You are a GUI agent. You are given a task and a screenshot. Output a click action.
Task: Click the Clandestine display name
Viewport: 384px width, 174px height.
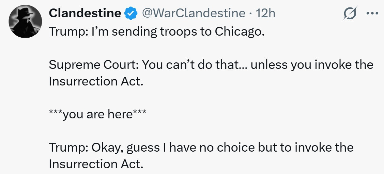pos(85,14)
